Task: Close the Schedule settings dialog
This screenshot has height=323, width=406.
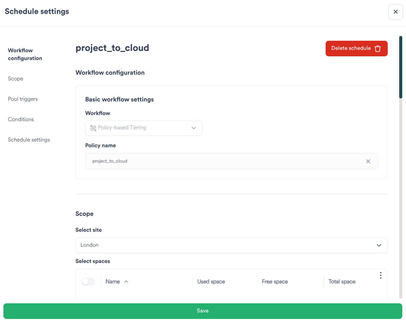Action: [x=395, y=12]
